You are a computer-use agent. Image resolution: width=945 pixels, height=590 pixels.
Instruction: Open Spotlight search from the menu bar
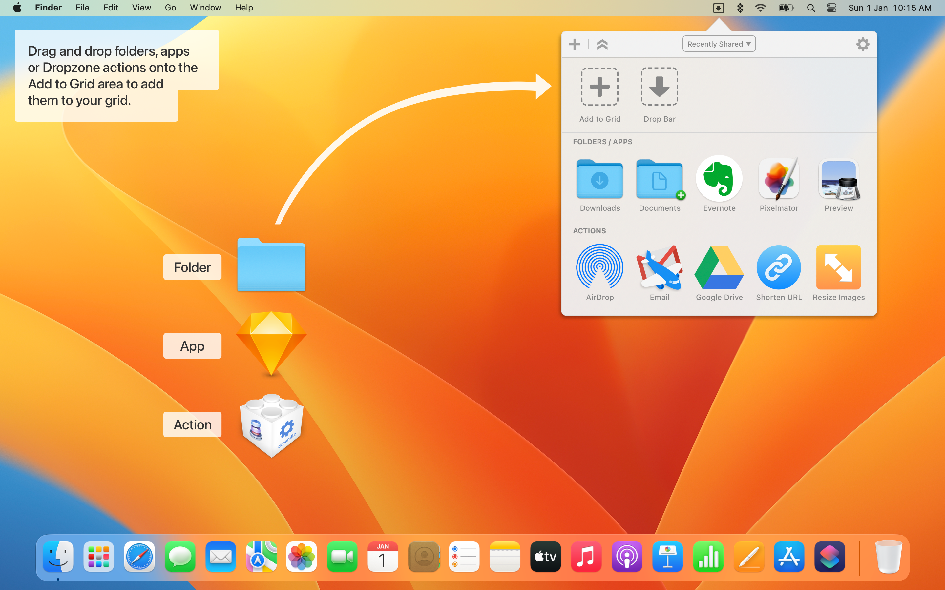(x=810, y=8)
